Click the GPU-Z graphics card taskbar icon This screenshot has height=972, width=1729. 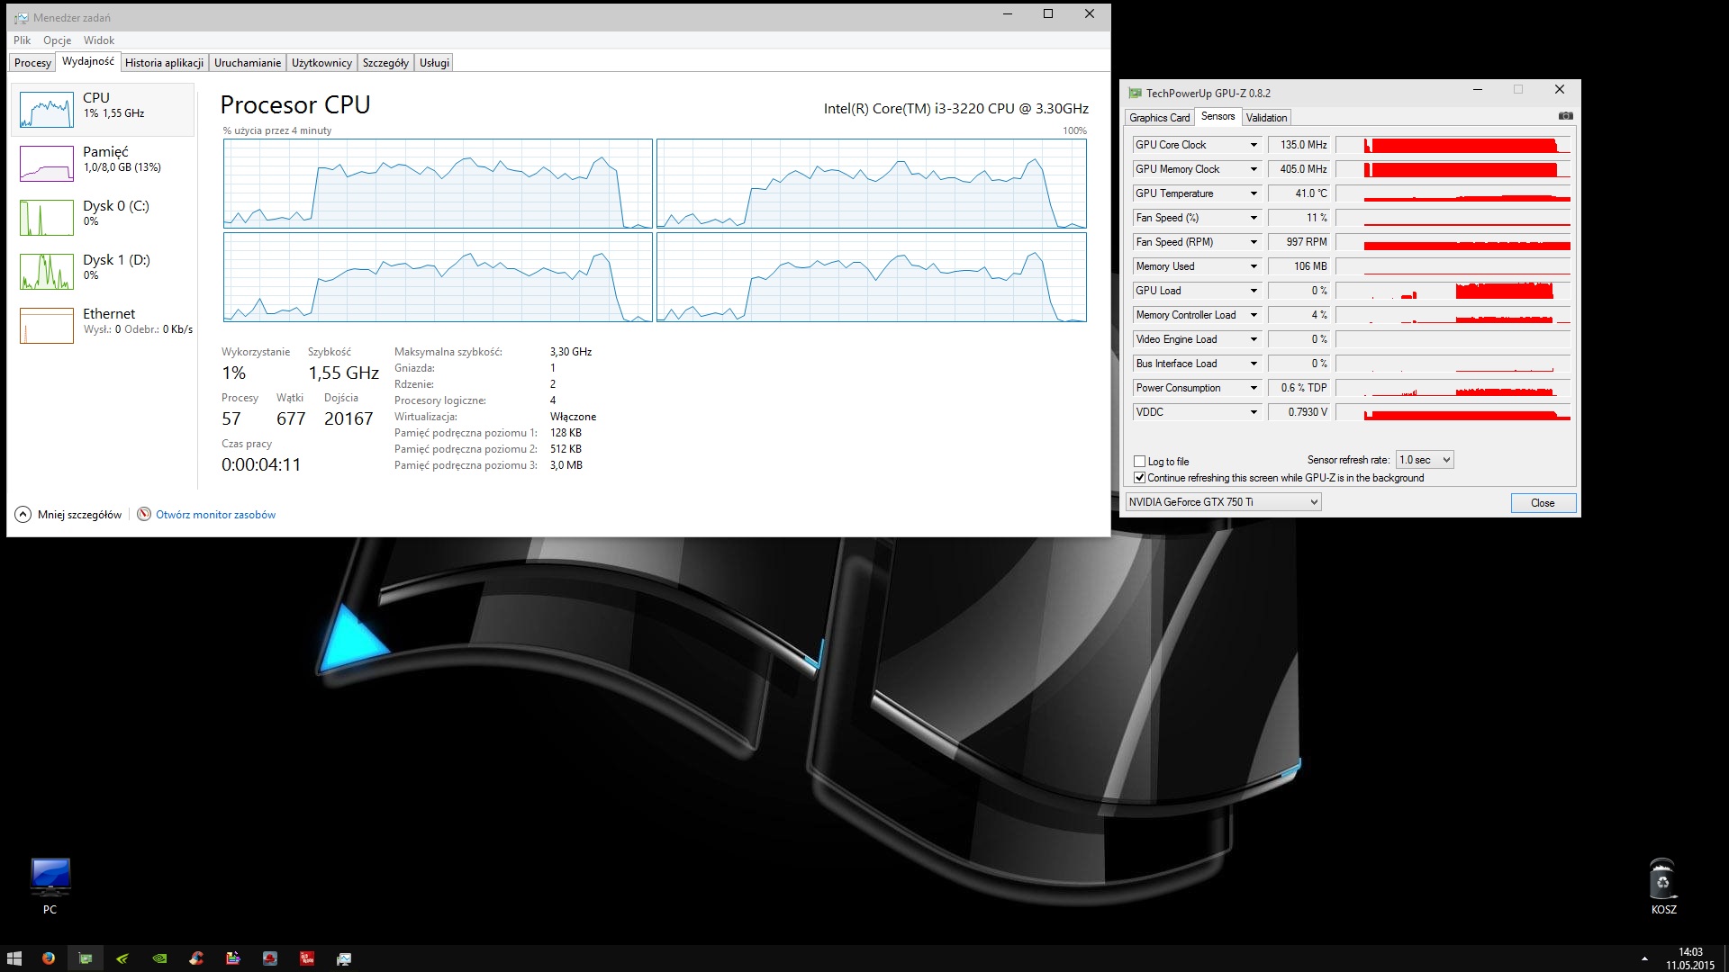pos(86,958)
